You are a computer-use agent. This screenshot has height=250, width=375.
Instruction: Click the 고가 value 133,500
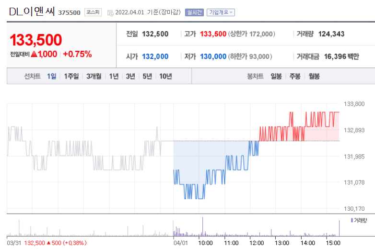(x=213, y=34)
